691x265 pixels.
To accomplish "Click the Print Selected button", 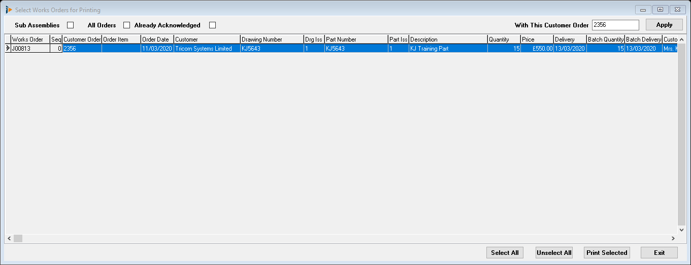I will coord(607,253).
